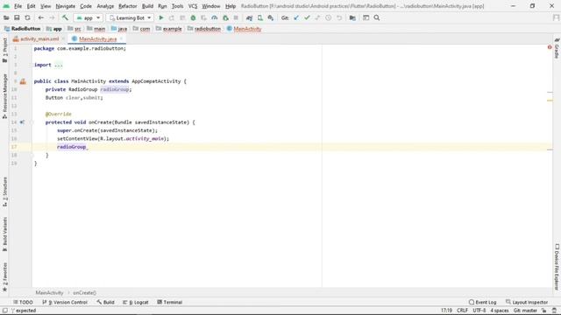Image resolution: width=561 pixels, height=315 pixels.
Task: Click the example breadcrumb folder
Action: pos(169,29)
